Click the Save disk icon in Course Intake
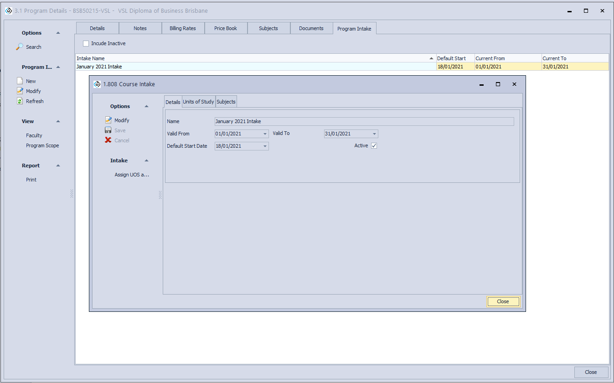 108,130
